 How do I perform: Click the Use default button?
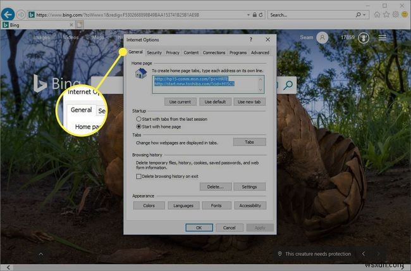(215, 102)
